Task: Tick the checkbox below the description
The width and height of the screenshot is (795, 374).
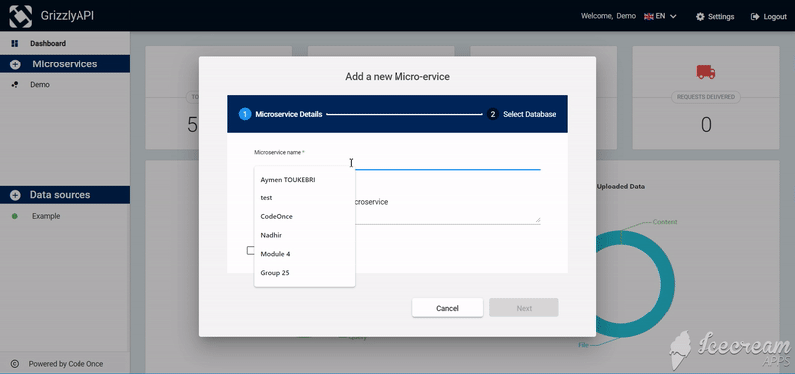Action: [250, 250]
